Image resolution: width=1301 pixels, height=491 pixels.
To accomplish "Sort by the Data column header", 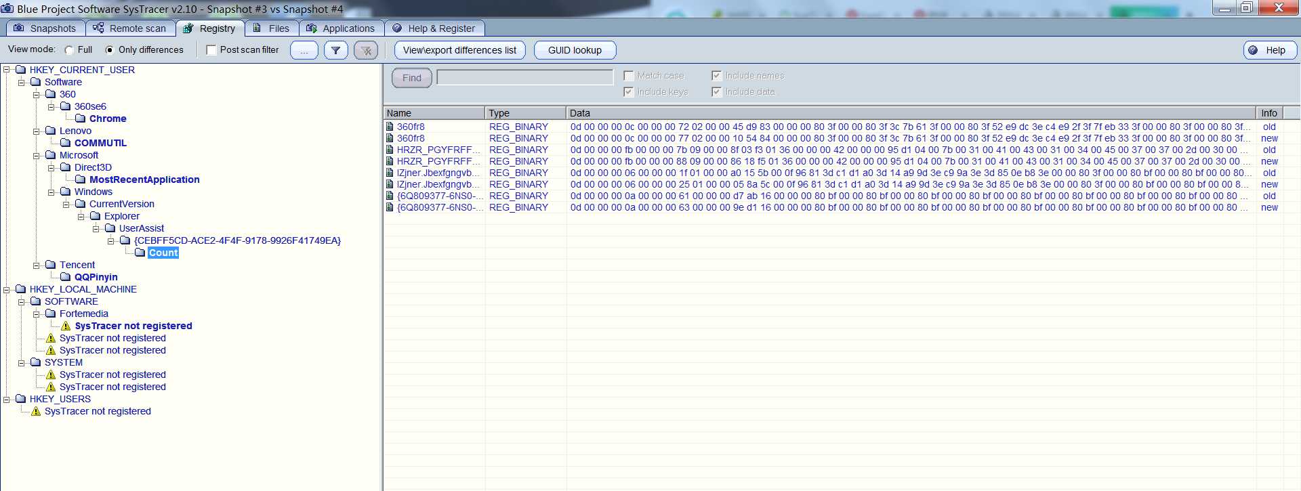I will 911,113.
